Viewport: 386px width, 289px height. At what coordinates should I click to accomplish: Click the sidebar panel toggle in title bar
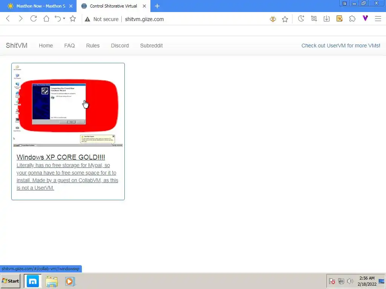pyautogui.click(x=345, y=3)
